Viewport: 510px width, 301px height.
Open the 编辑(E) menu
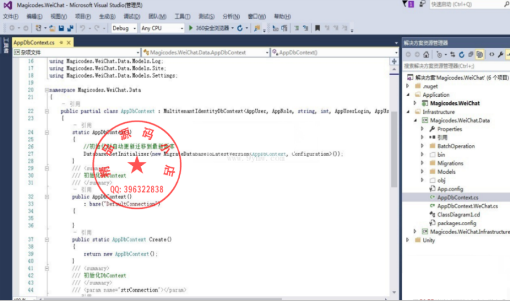(34, 16)
